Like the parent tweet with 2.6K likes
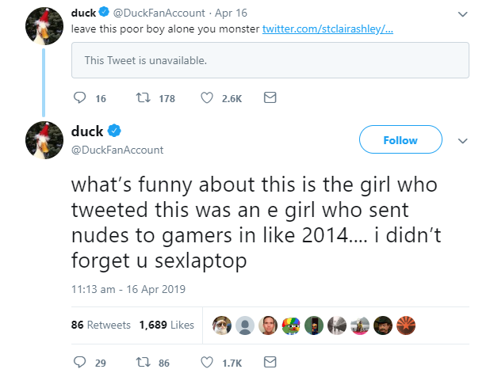This screenshot has height=373, width=494. click(207, 98)
